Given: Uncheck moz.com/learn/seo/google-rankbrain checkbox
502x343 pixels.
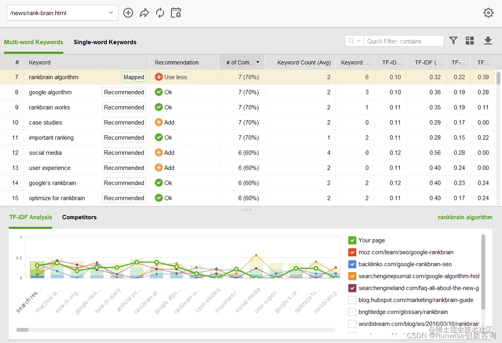Looking at the screenshot, I should tap(352, 252).
